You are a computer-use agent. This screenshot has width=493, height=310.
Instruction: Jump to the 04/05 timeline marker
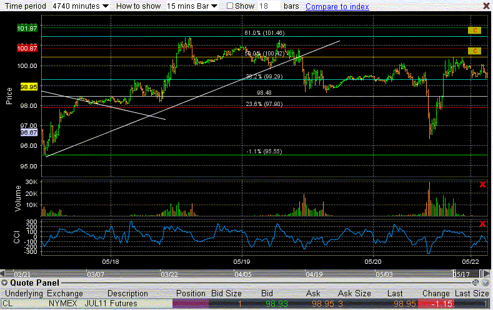(x=242, y=274)
